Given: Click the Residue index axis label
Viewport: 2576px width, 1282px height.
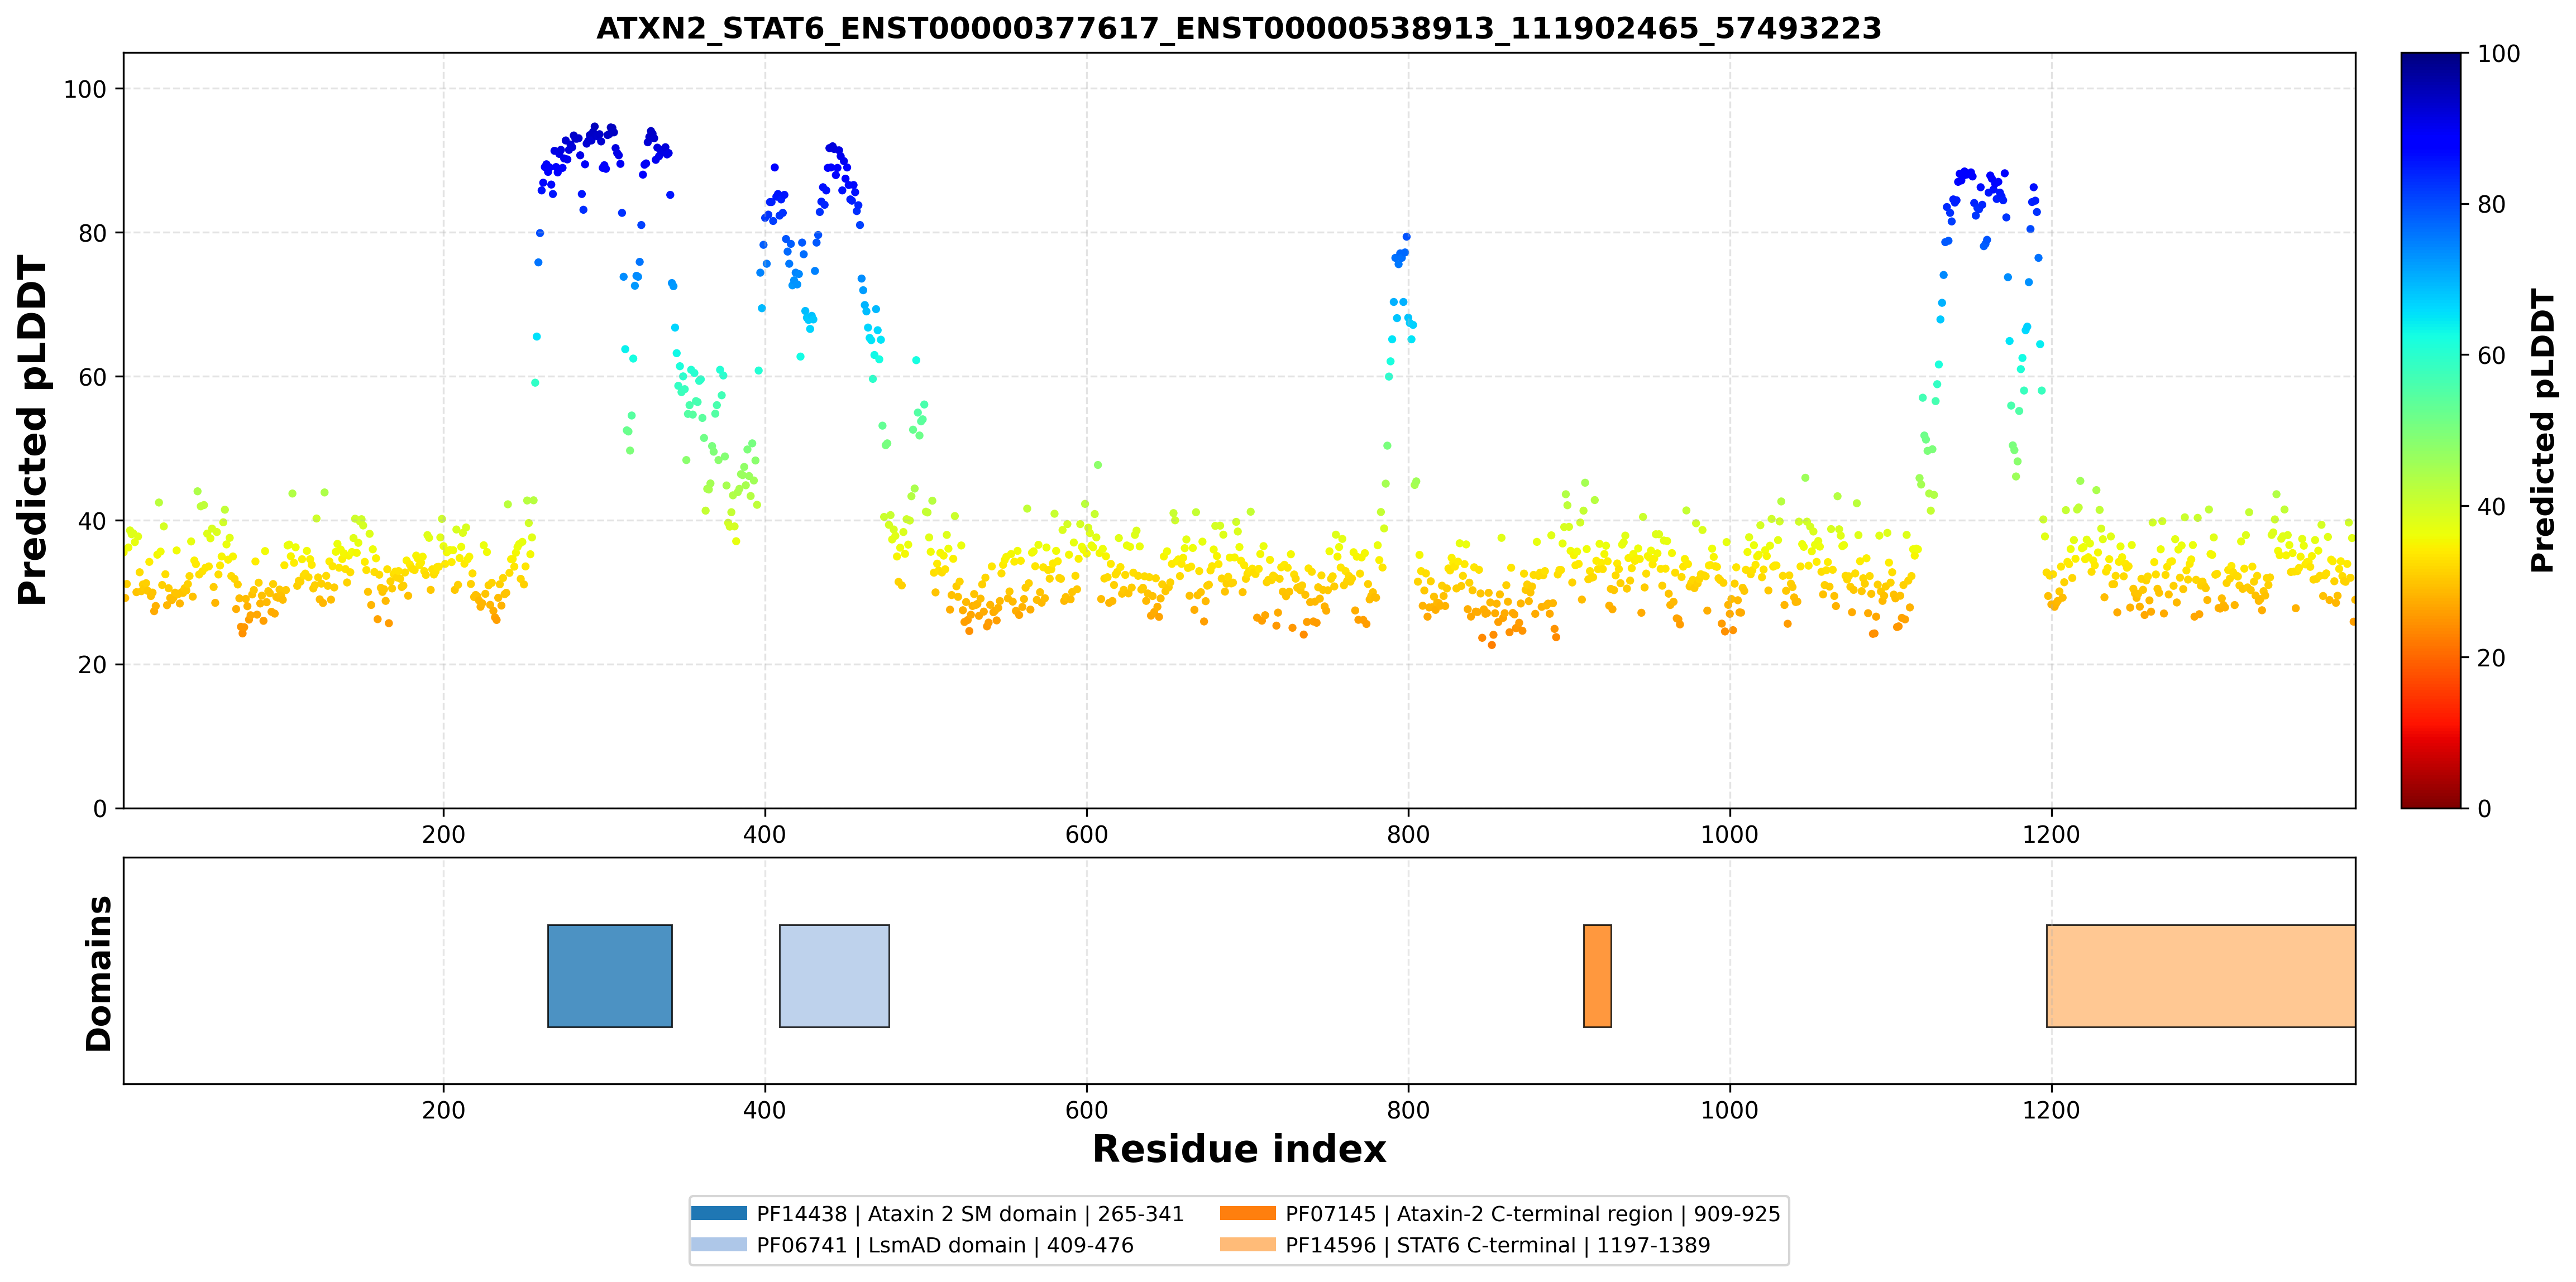Looking at the screenshot, I should coord(1239,1149).
